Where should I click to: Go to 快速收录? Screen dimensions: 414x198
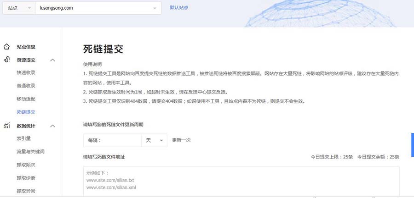click(26, 72)
